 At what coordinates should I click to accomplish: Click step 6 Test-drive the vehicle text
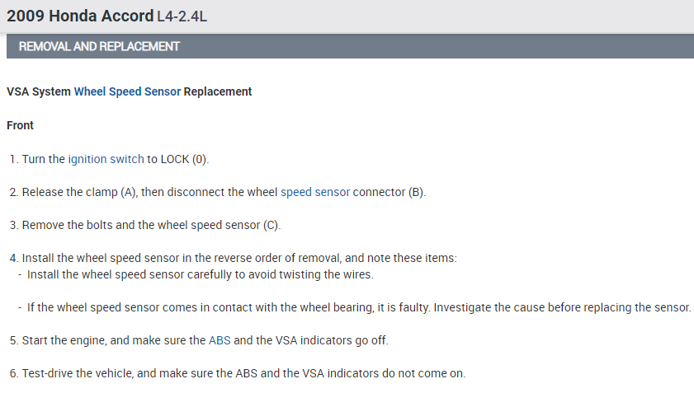click(x=243, y=373)
